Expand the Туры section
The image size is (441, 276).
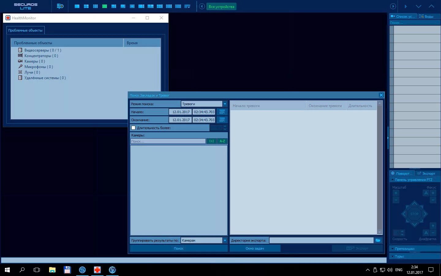[415, 256]
